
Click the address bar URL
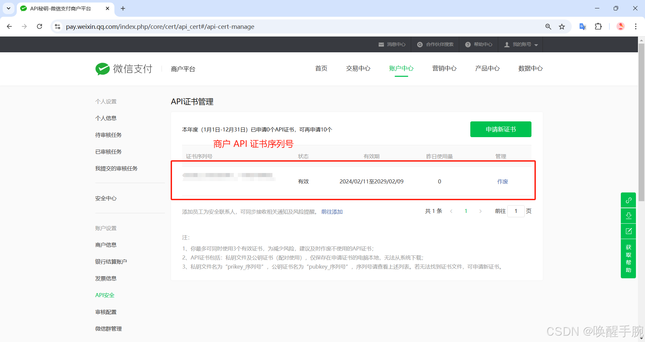click(x=160, y=26)
